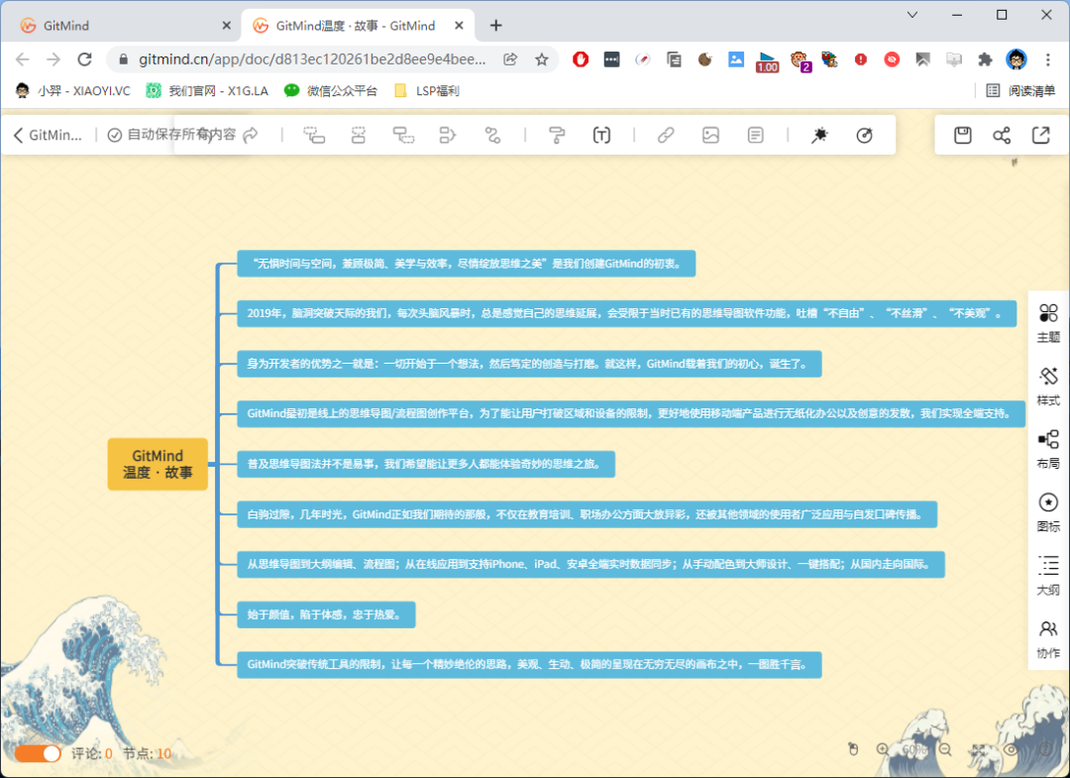
Task: Open bookmark 小羿 - XIAOYI.VC
Action: point(72,91)
